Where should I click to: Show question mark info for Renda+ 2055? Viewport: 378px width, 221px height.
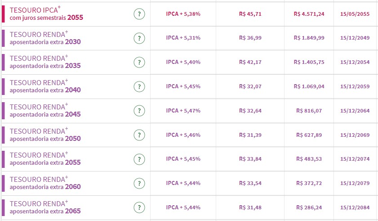139,159
